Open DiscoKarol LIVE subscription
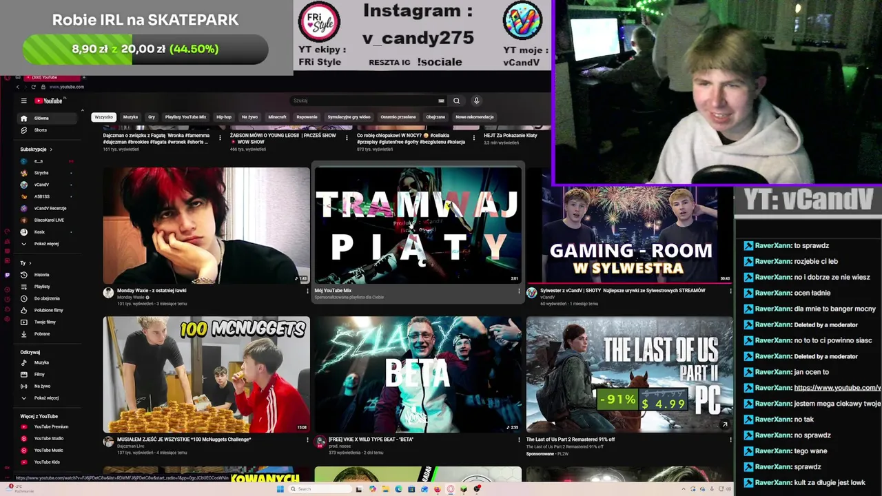882x496 pixels. click(48, 220)
